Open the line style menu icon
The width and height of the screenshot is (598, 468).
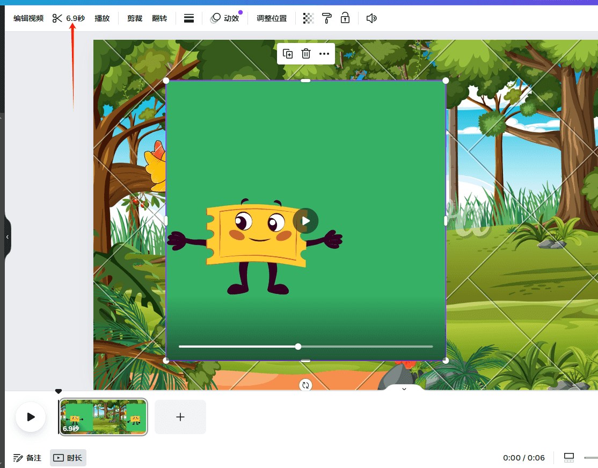[189, 18]
